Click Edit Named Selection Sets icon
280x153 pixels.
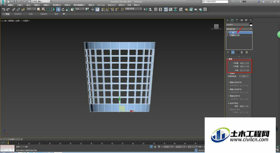click(x=123, y=10)
